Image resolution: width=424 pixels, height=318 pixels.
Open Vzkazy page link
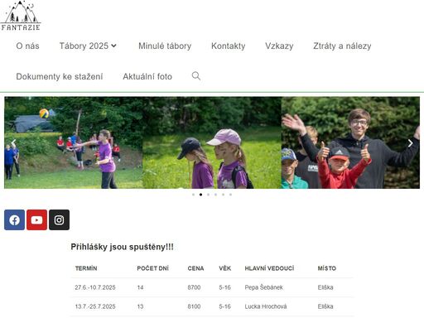[x=279, y=46]
